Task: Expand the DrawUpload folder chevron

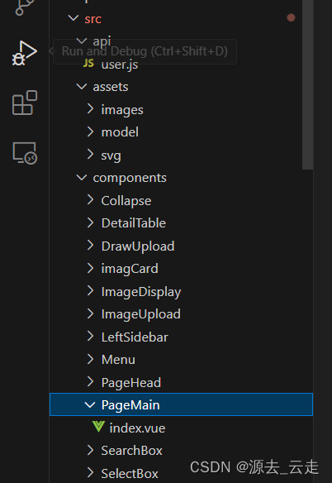Action: (x=90, y=245)
